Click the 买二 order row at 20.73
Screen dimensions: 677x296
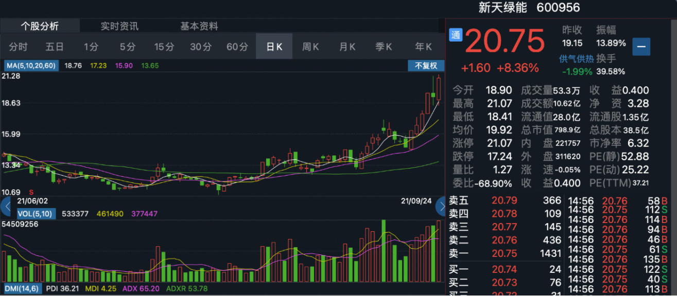click(505, 283)
